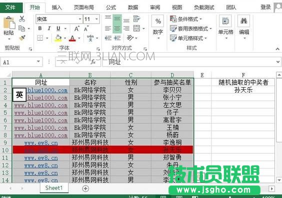Apply the red font color A
This screenshot has height=198, width=282.
point(72,38)
